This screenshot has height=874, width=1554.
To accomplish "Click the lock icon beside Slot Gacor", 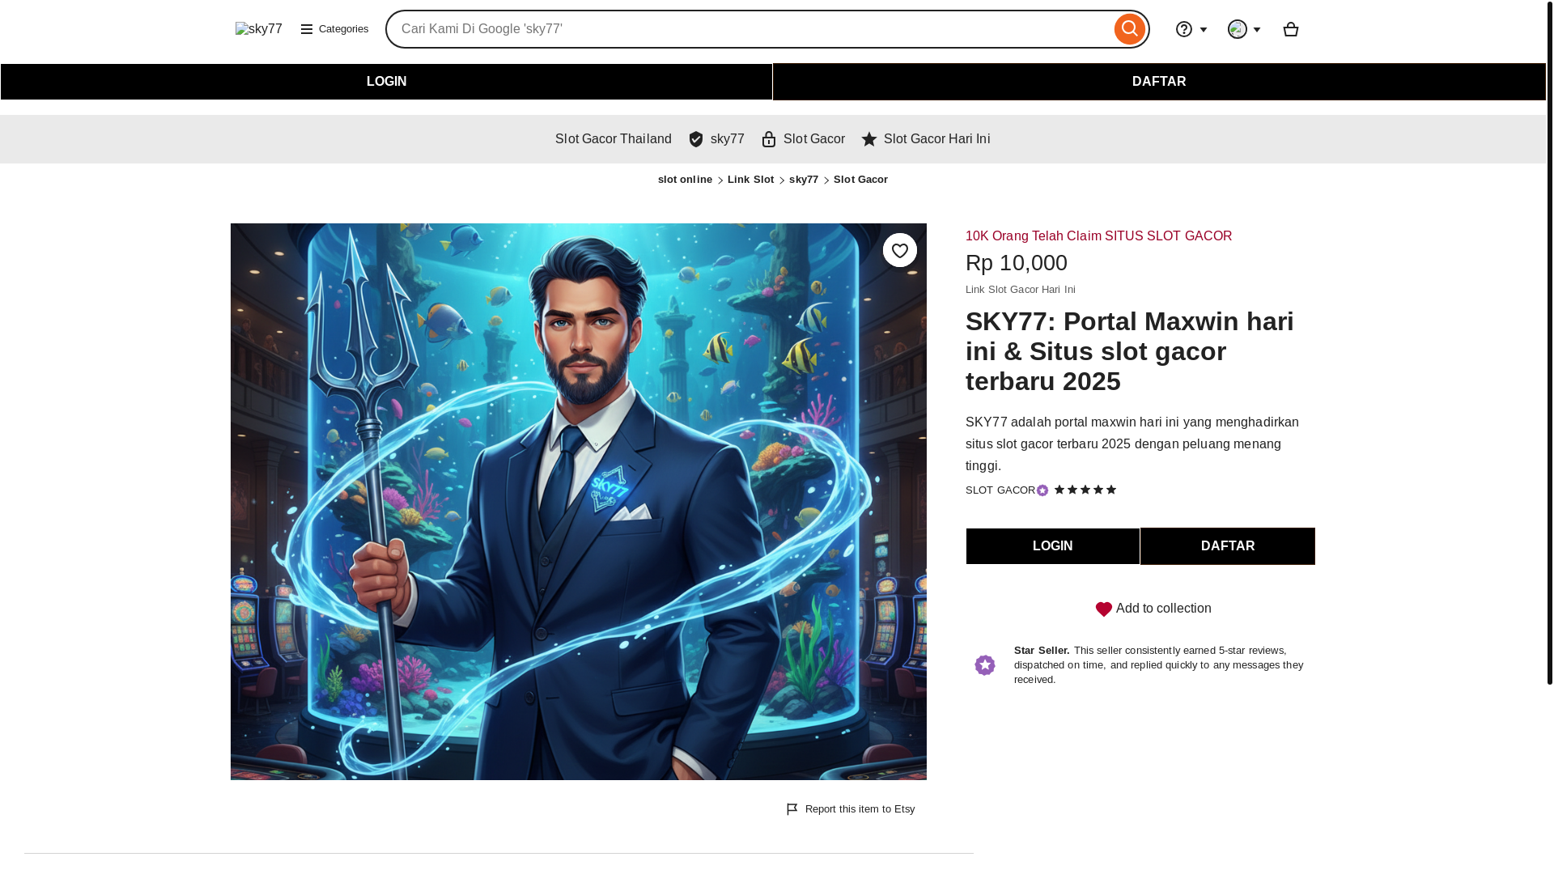I will [x=769, y=139].
